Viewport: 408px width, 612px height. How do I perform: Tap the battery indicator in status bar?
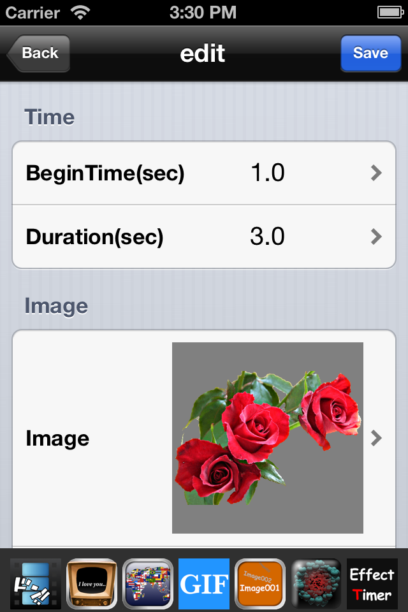pyautogui.click(x=390, y=13)
